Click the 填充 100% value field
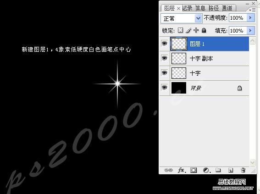Screen dimensions: 260x194 (x=238, y=31)
